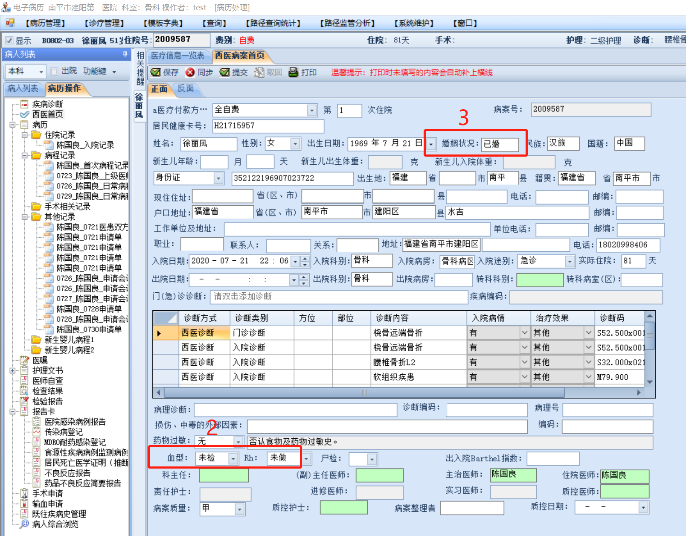
Task: Toggle the 显示 checkbox
Action: click(9, 40)
